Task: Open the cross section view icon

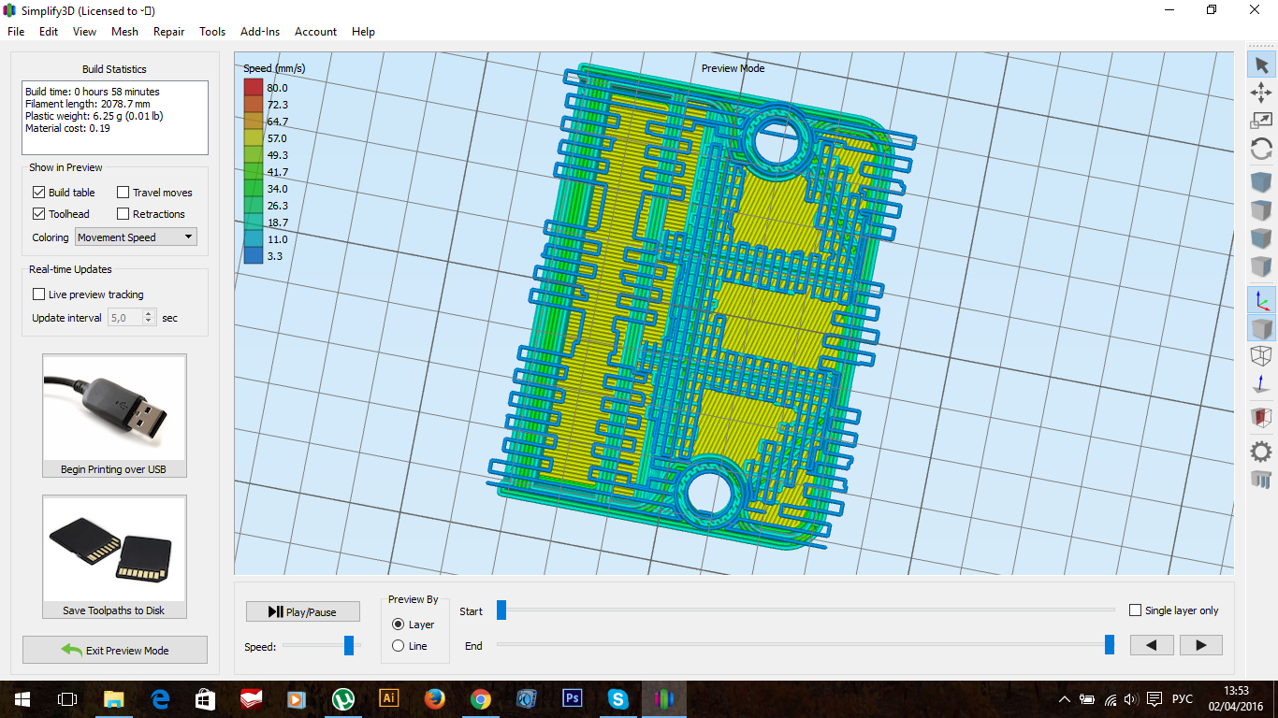Action: coord(1261,418)
